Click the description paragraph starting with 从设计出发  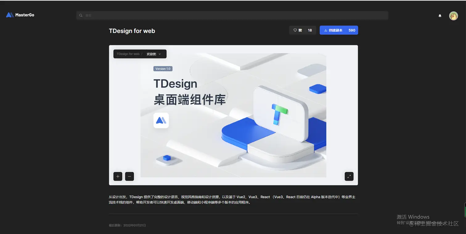[x=232, y=200]
